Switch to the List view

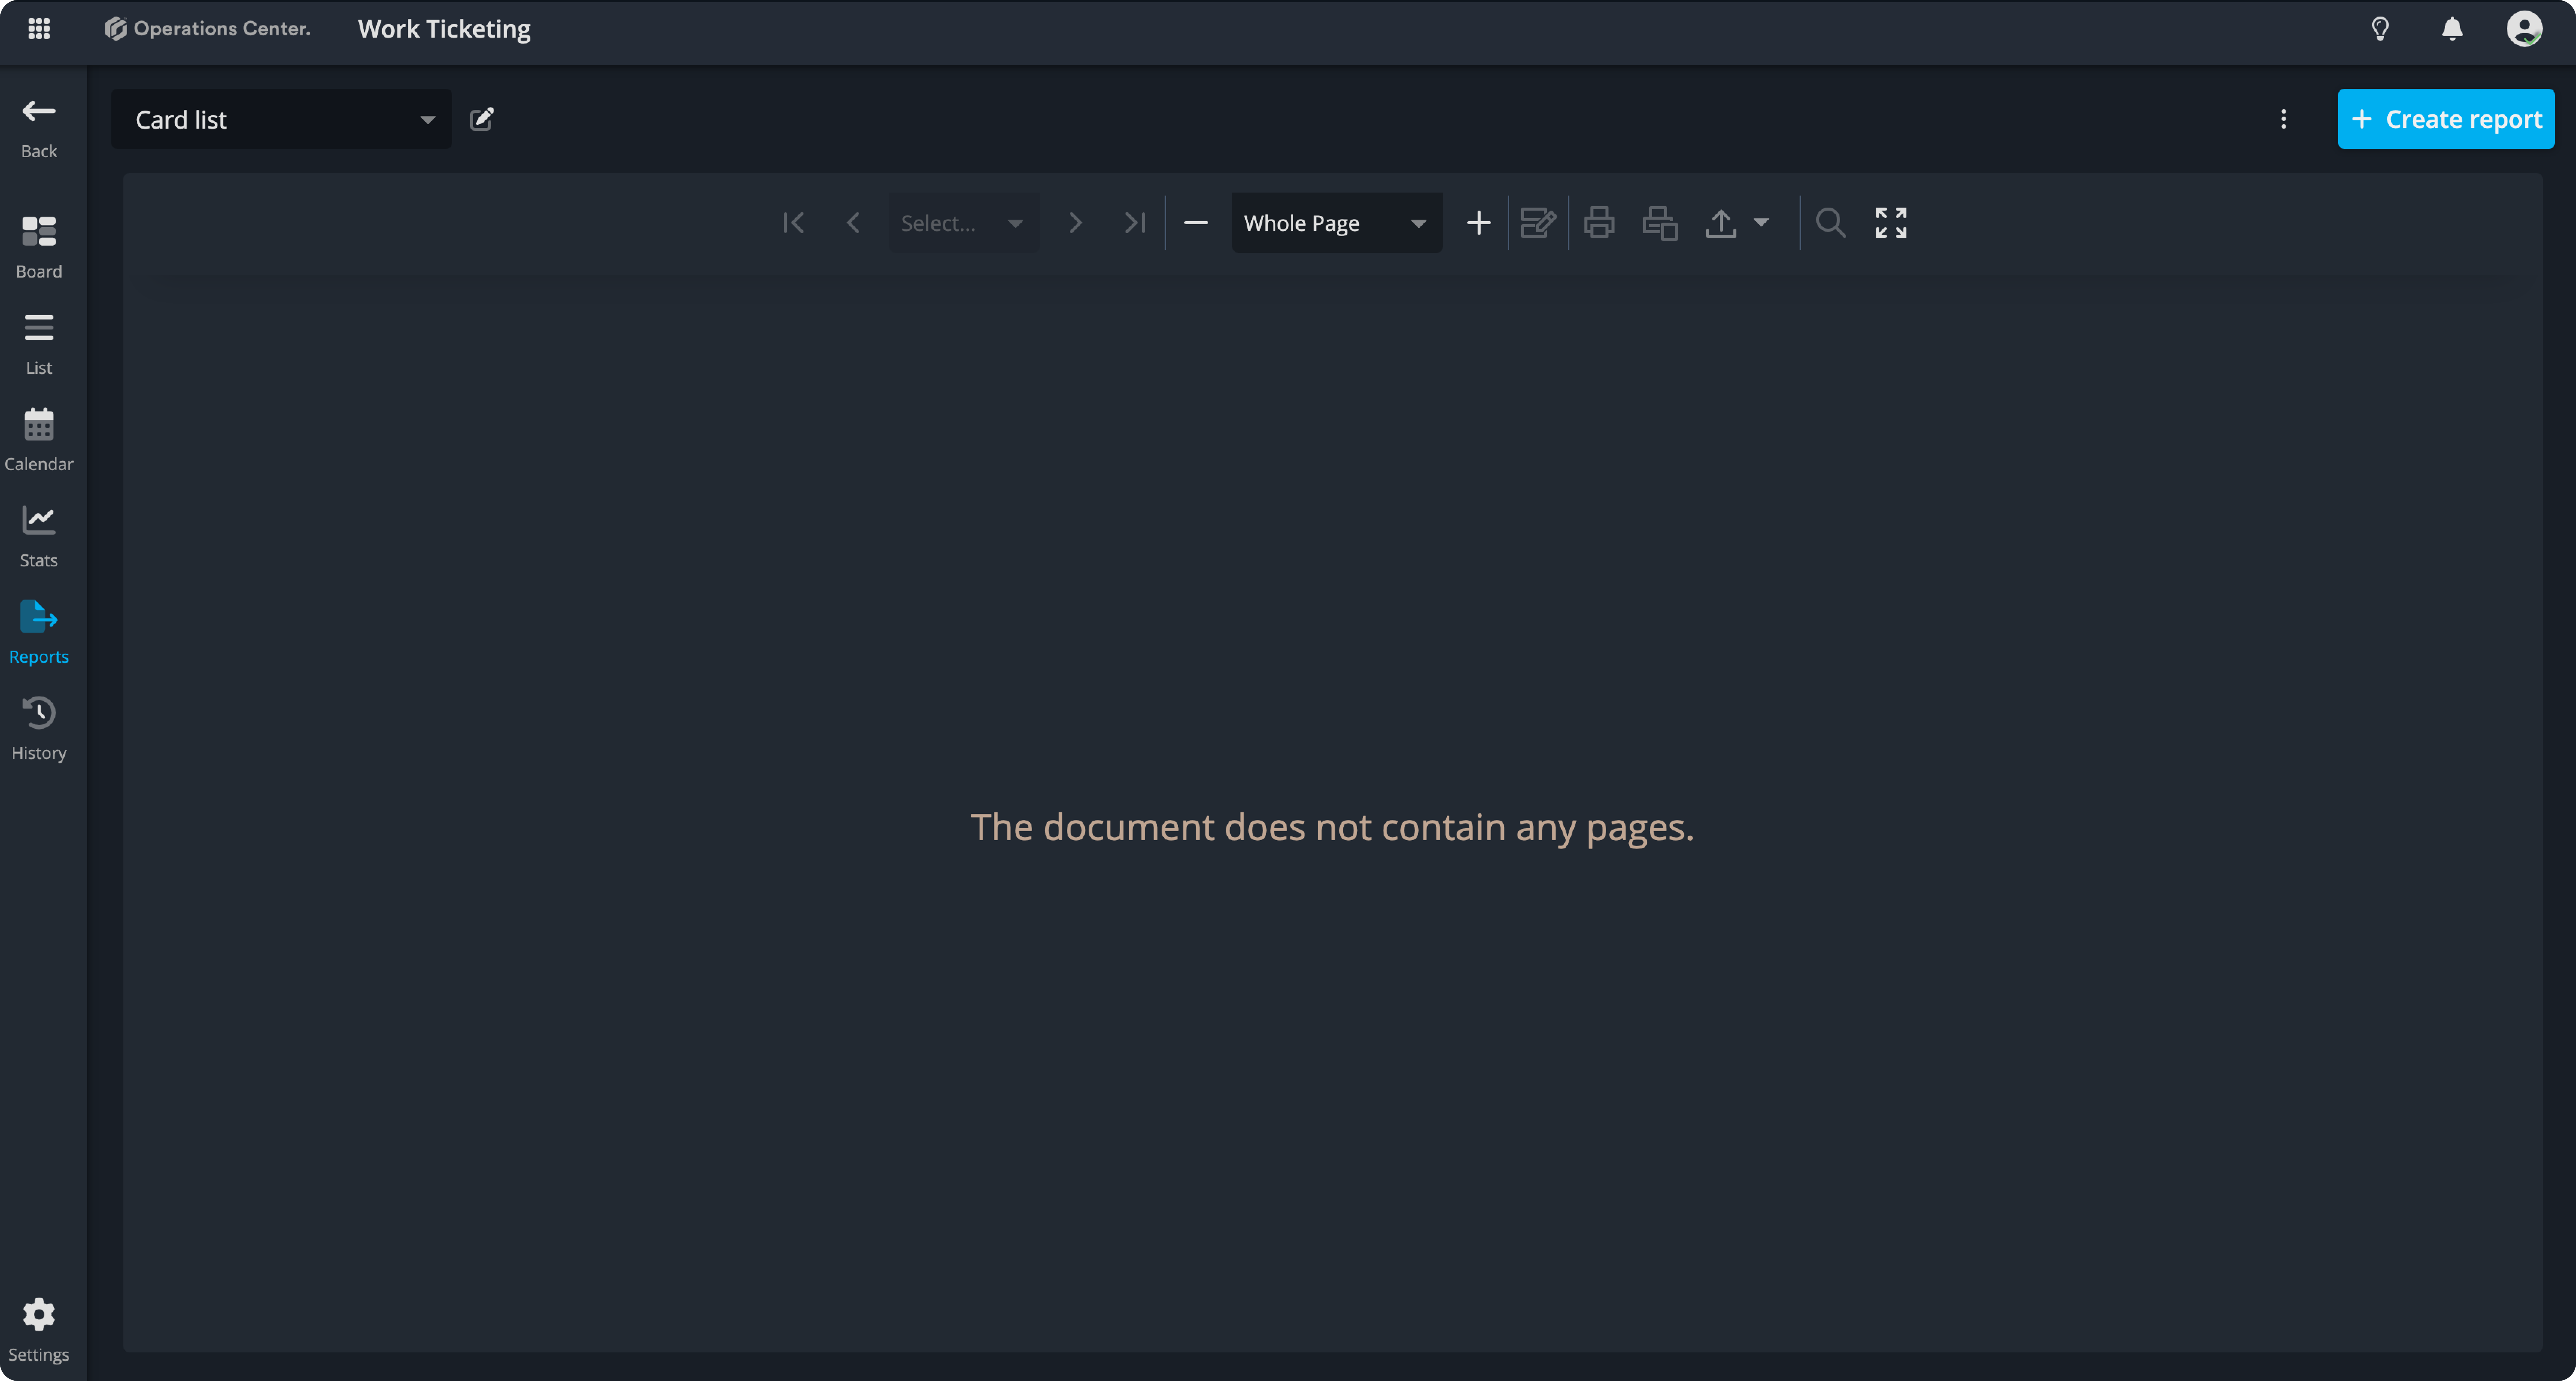click(39, 344)
